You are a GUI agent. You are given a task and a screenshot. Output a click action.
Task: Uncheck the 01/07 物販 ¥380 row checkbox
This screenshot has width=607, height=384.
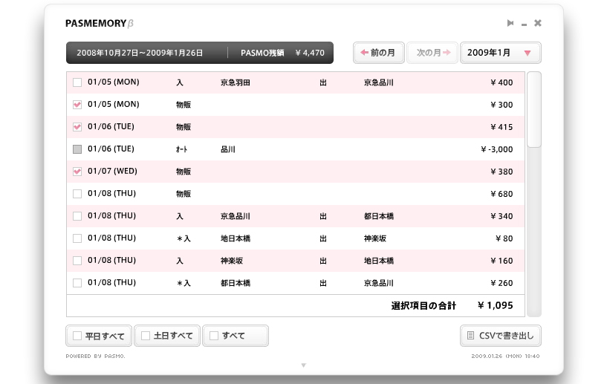point(77,172)
